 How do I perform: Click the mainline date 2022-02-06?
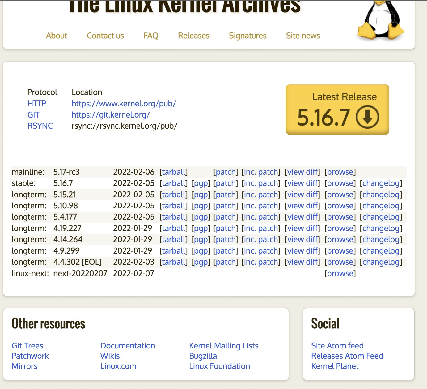(x=134, y=172)
